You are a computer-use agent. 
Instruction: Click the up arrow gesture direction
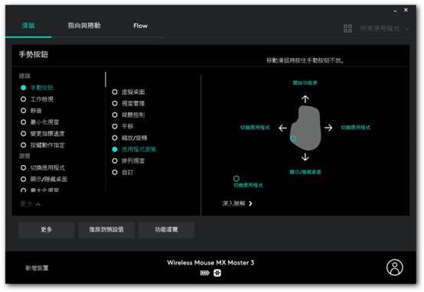[x=305, y=99]
